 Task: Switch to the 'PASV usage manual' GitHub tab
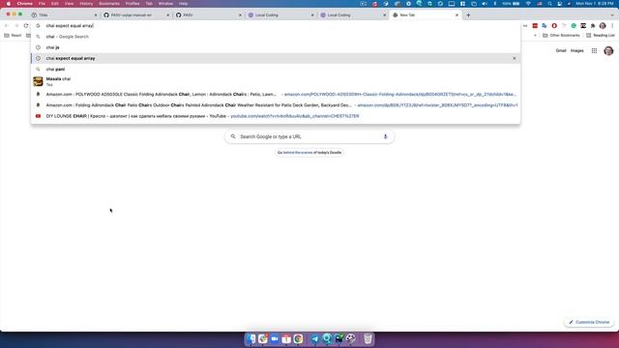pyautogui.click(x=135, y=15)
